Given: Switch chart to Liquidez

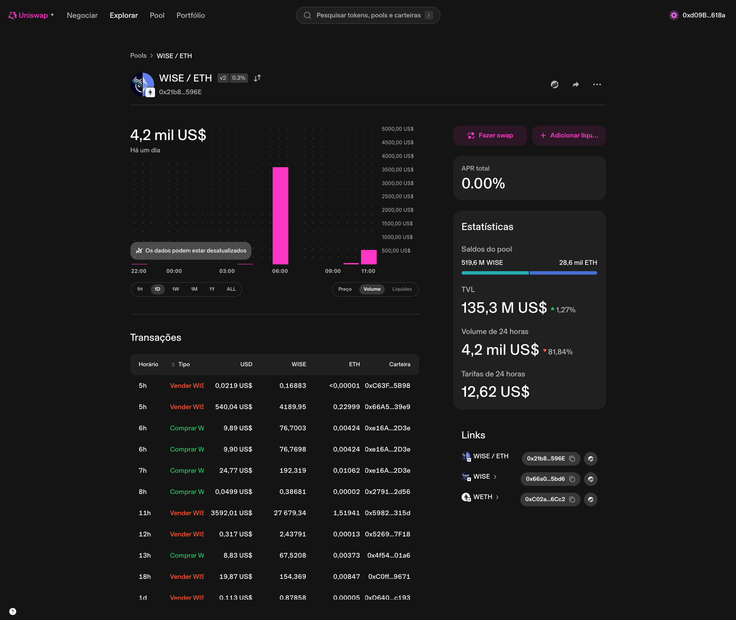Looking at the screenshot, I should tap(402, 289).
